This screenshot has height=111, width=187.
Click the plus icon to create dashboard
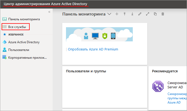[117, 14]
